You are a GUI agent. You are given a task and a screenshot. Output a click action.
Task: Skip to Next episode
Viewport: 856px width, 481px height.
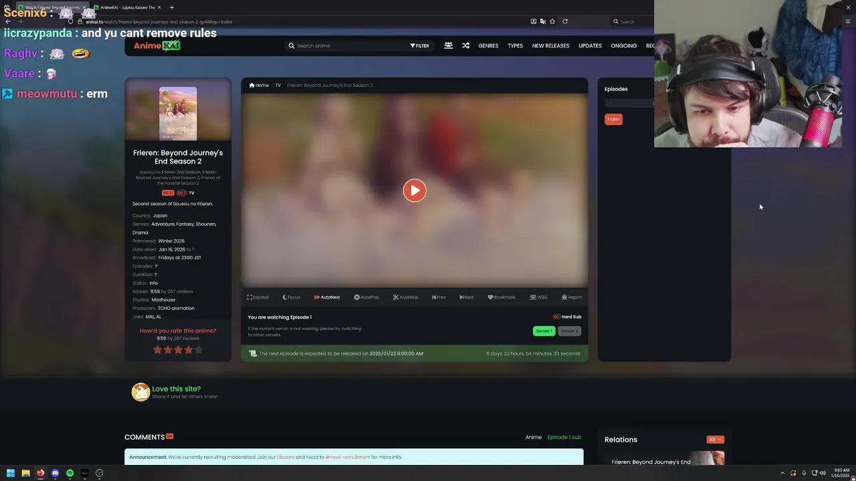[467, 297]
